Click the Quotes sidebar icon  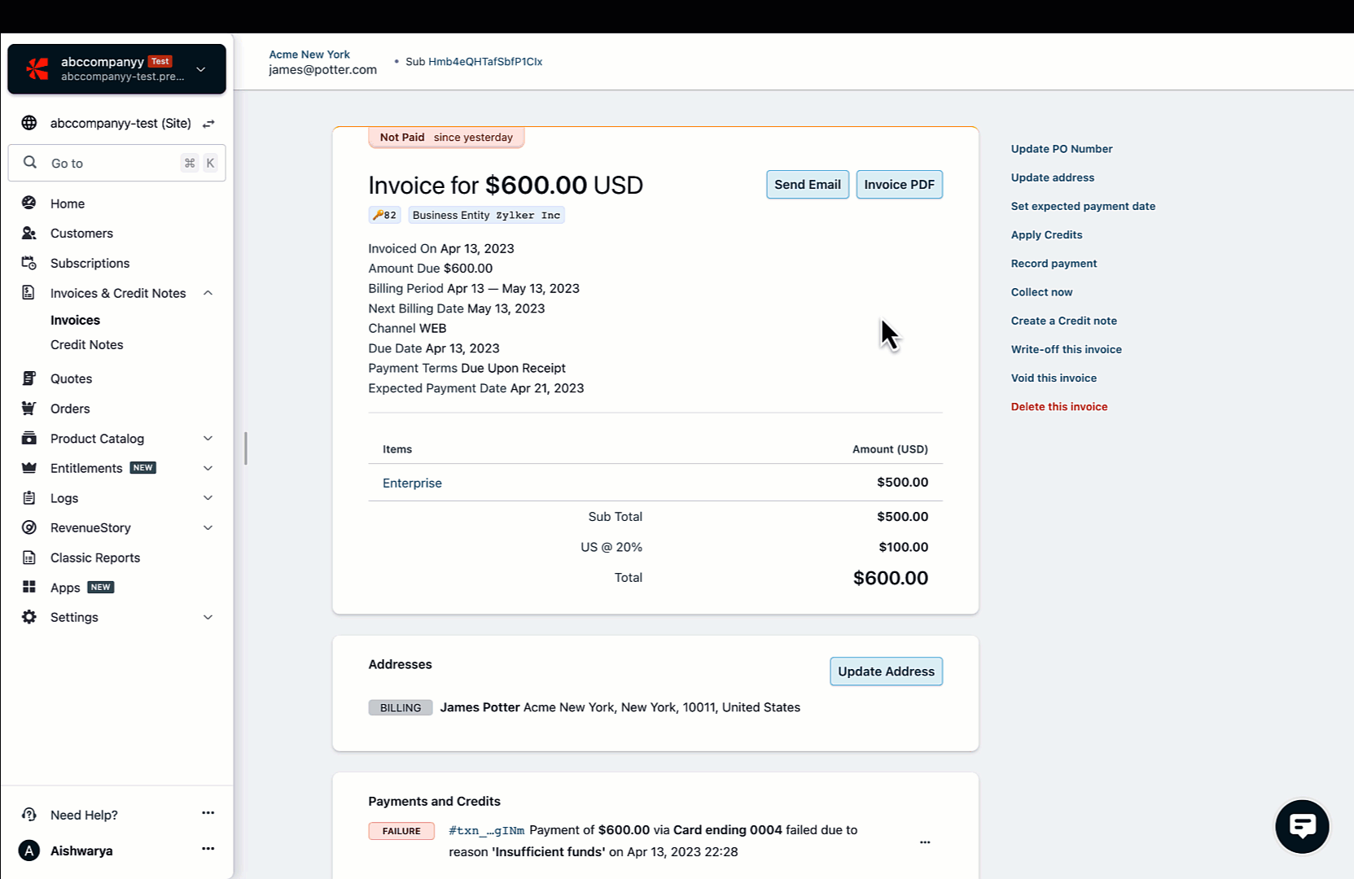pyautogui.click(x=29, y=378)
